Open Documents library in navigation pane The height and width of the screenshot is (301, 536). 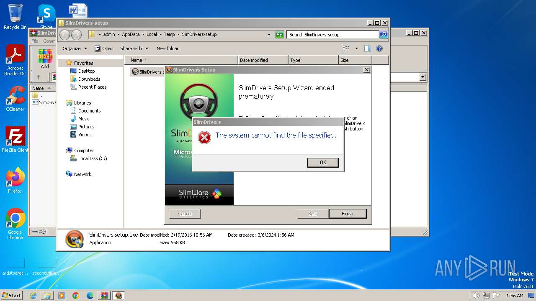89,111
